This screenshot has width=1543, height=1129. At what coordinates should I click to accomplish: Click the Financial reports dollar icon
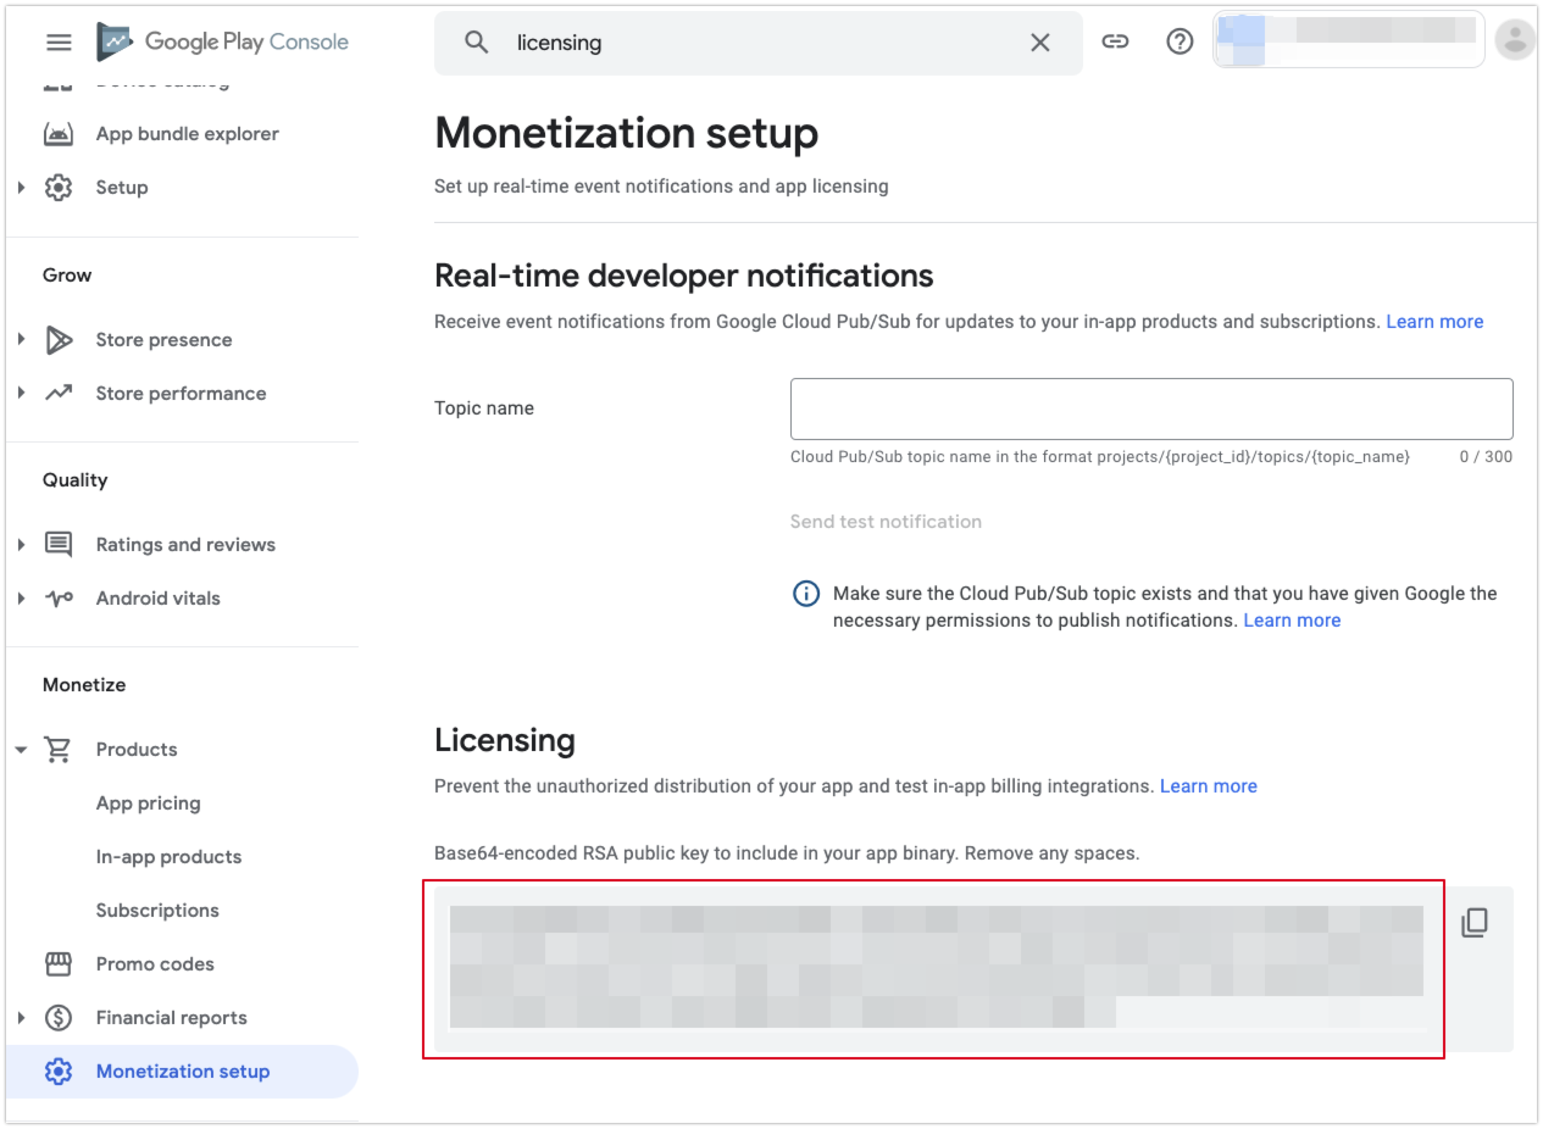58,1017
